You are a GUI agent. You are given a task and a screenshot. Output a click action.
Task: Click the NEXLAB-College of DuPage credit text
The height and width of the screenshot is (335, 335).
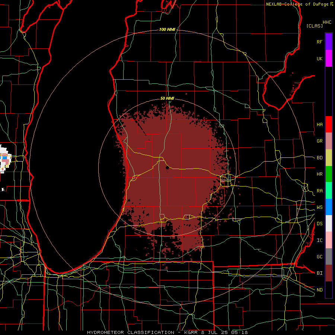coord(297,4)
